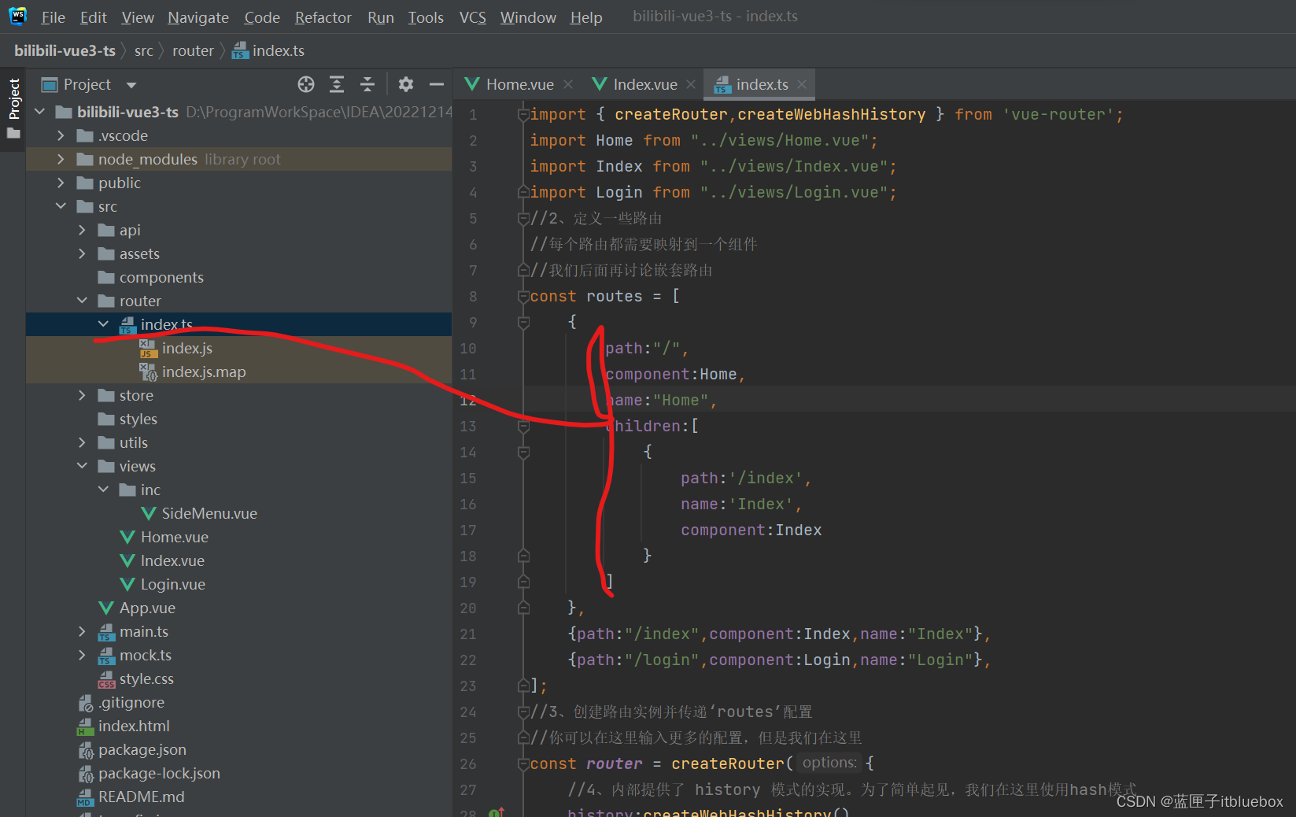This screenshot has height=817, width=1296.
Task: Toggle the fold marker on line 26
Action: [523, 764]
